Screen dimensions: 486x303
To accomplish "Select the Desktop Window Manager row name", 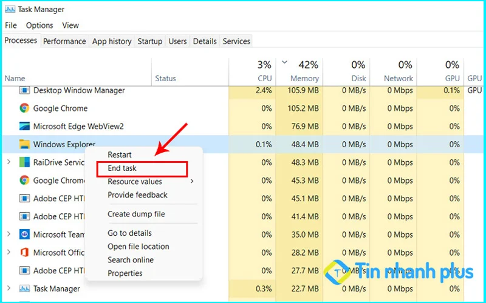I will coord(79,90).
